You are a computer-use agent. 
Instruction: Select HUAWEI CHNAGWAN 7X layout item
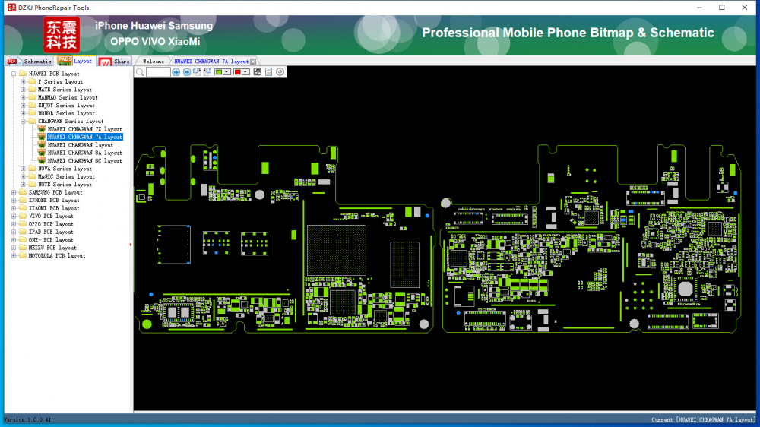point(84,129)
